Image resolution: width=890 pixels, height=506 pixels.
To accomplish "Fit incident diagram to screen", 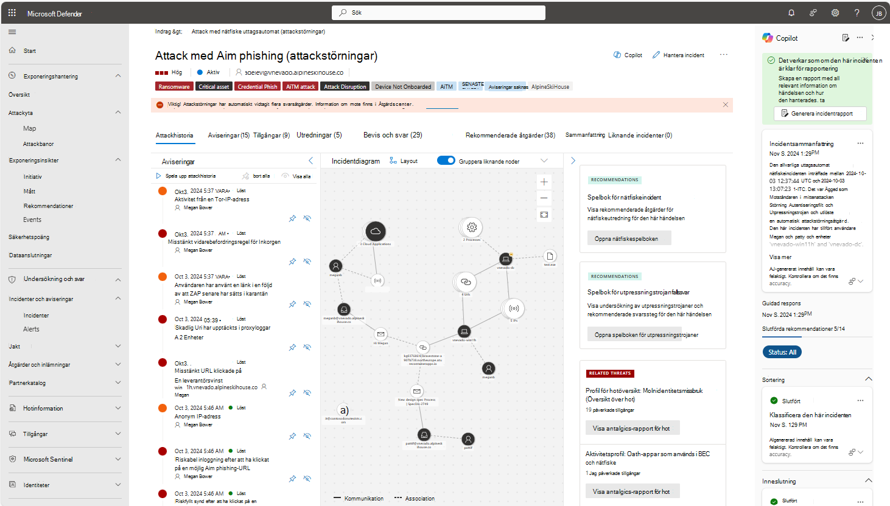I will (x=544, y=215).
